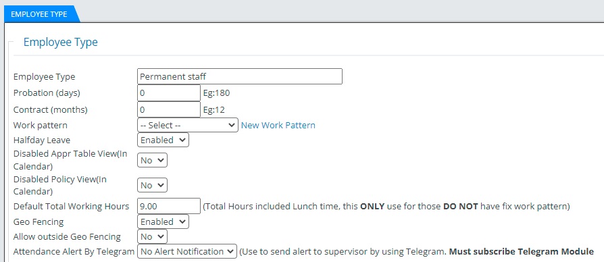Open Disabled Appr Table View dropdown

152,160
